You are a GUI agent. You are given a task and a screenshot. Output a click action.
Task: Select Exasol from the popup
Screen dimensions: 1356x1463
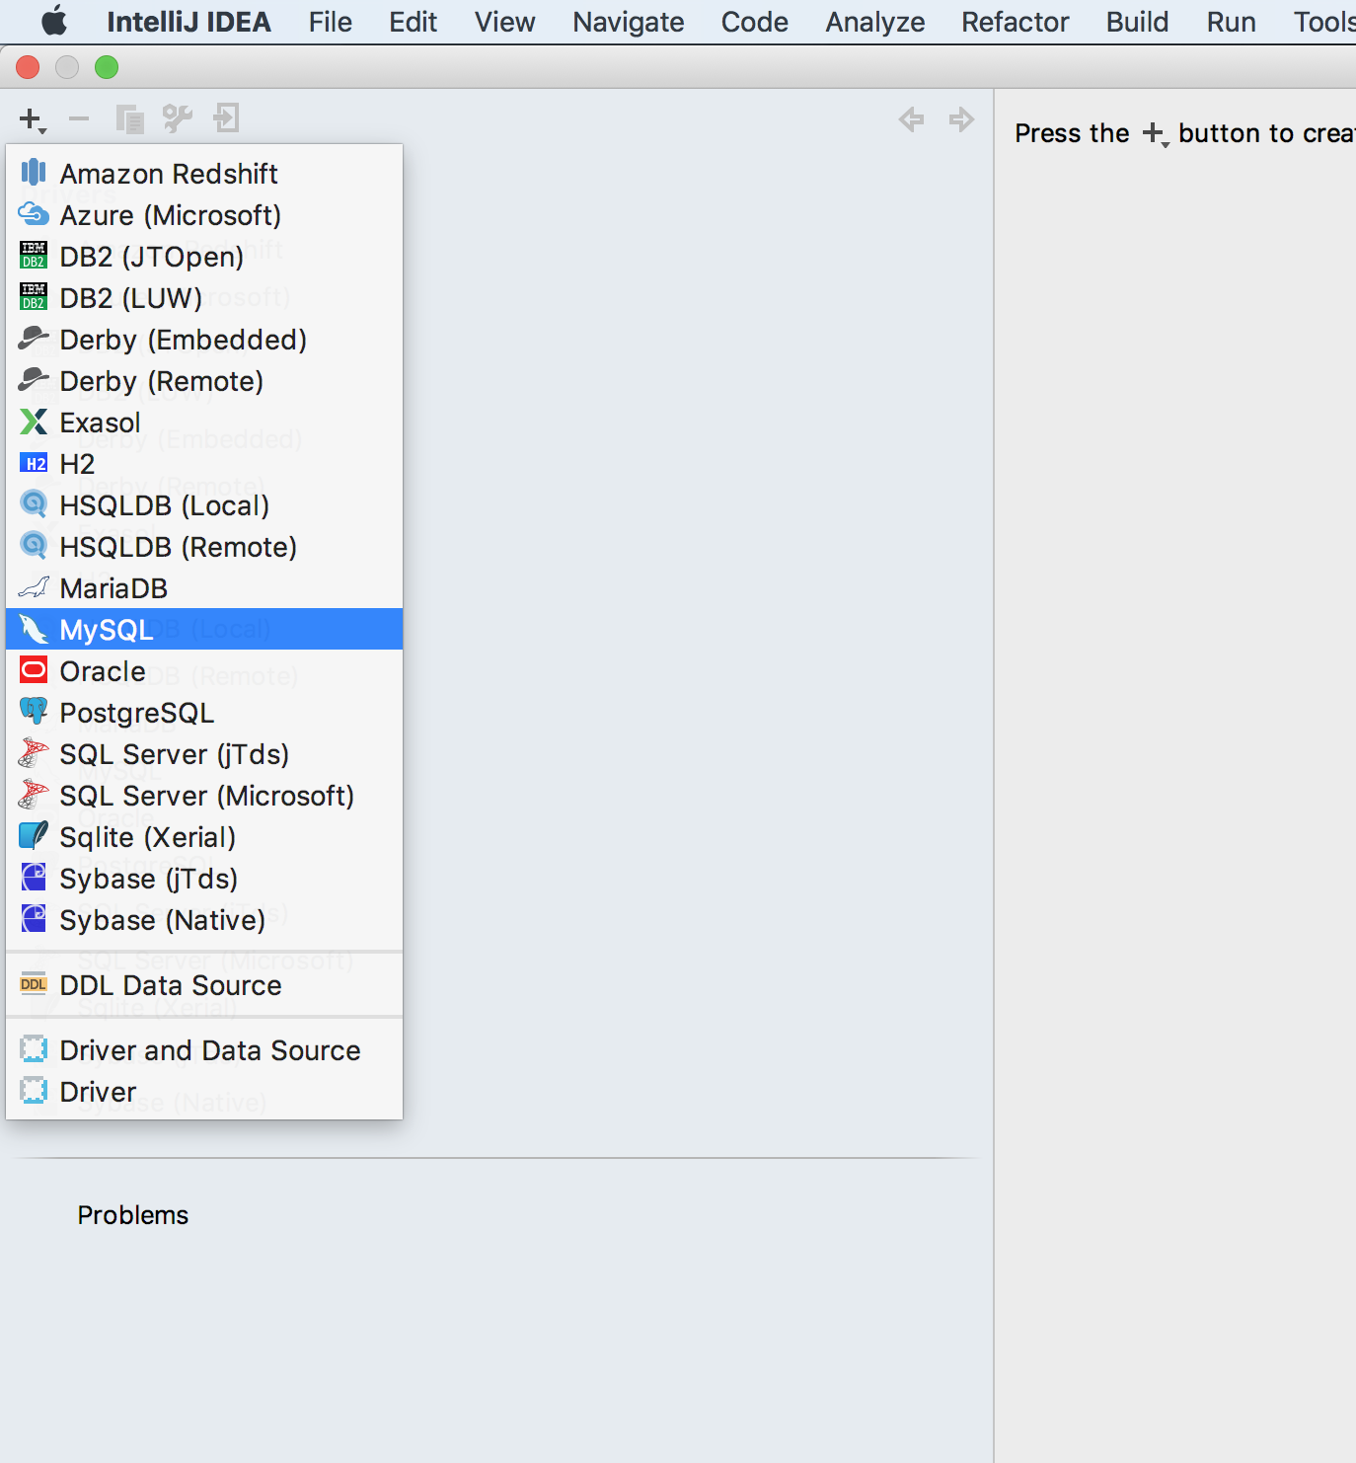pyautogui.click(x=204, y=423)
